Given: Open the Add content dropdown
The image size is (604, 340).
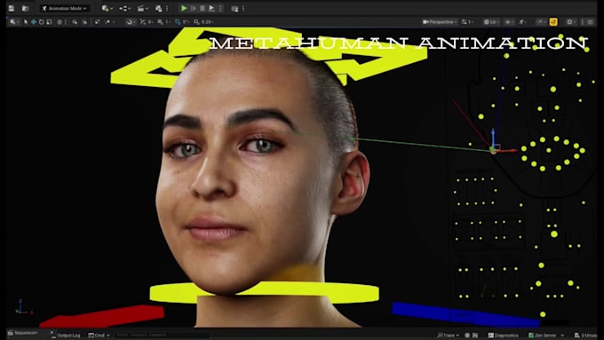Looking at the screenshot, I should pyautogui.click(x=107, y=8).
